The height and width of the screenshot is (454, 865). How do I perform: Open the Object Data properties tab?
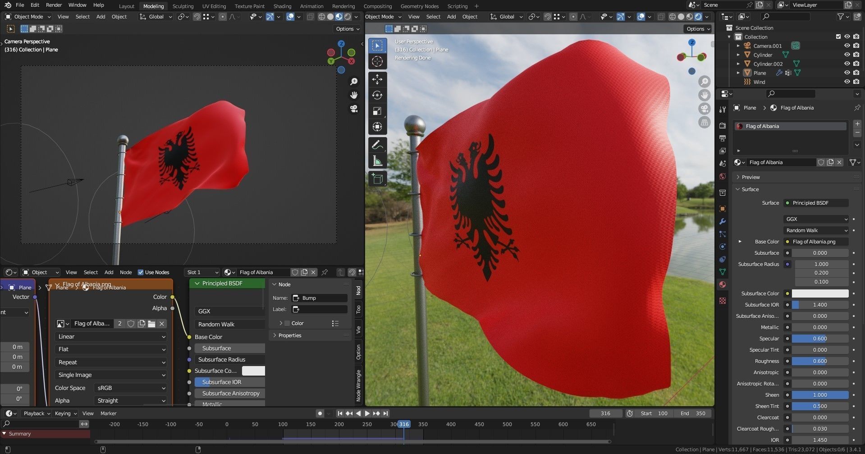[x=723, y=272]
